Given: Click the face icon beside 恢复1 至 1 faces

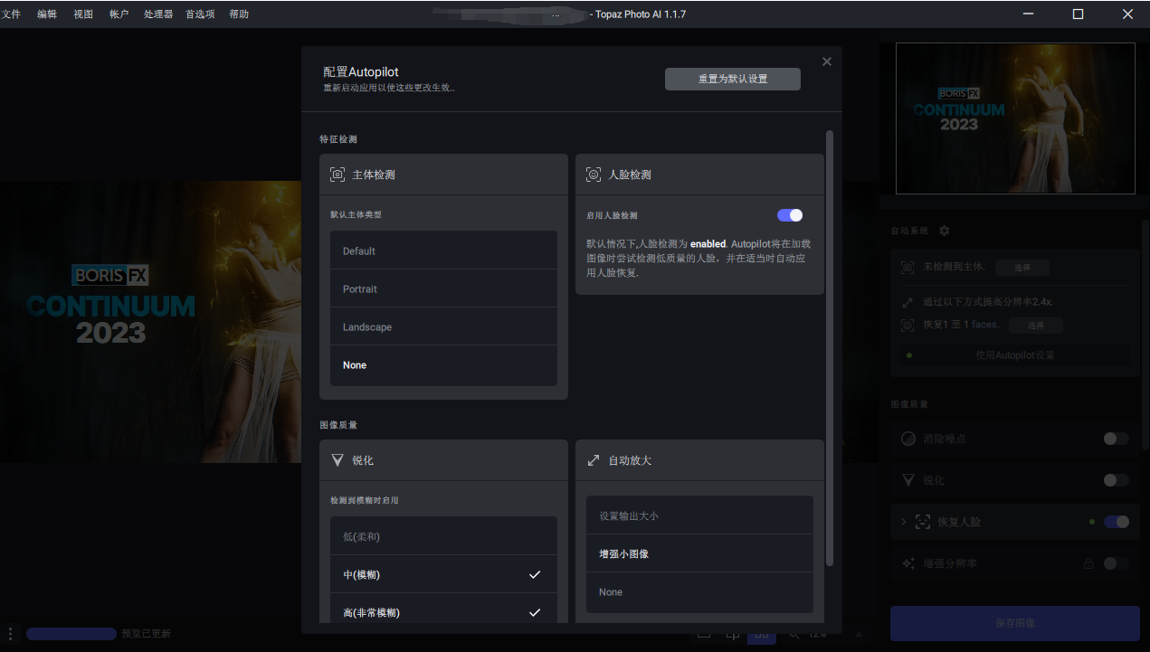Looking at the screenshot, I should [908, 325].
